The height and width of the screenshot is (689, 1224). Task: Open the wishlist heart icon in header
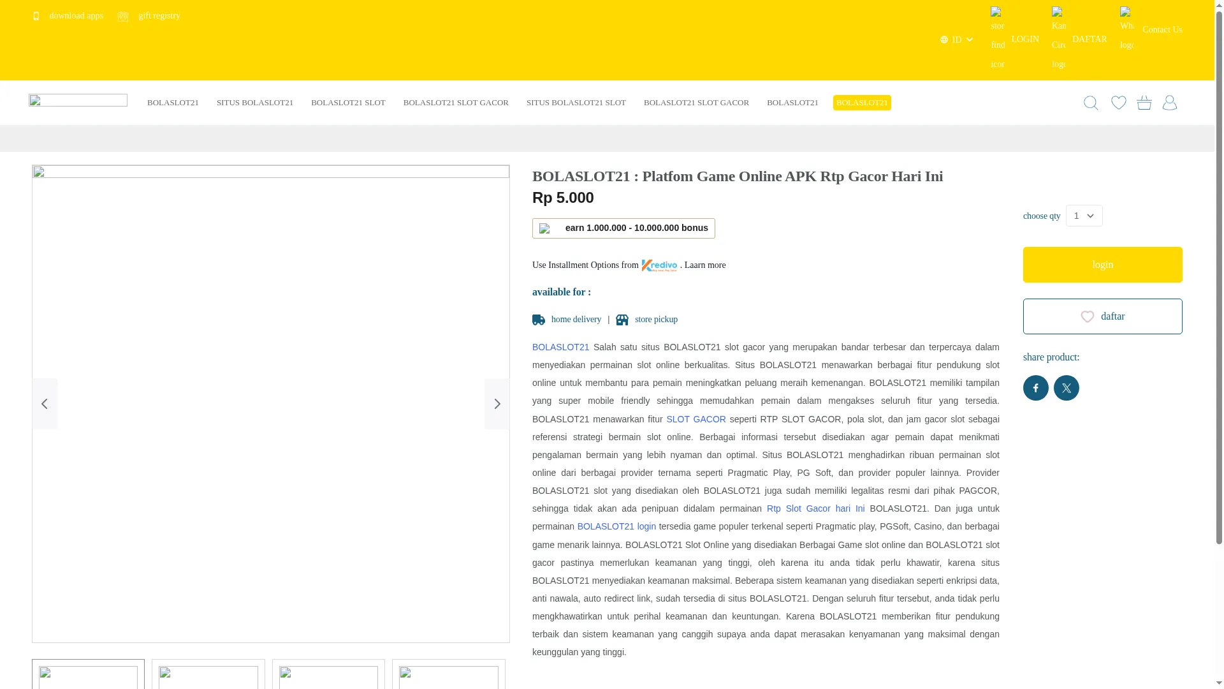(1118, 102)
